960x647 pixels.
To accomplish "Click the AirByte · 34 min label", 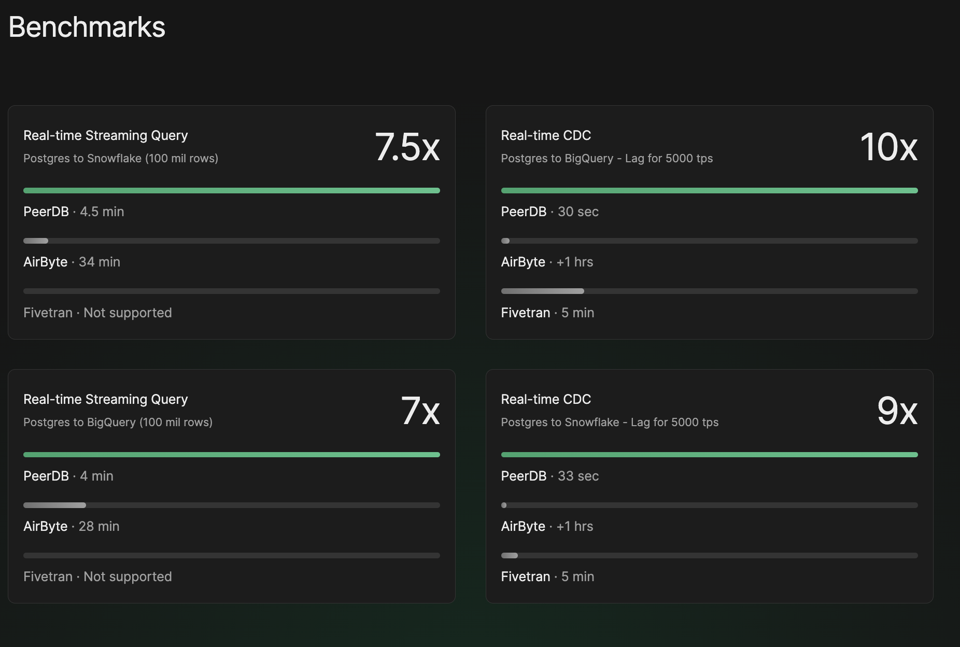I will [x=72, y=262].
